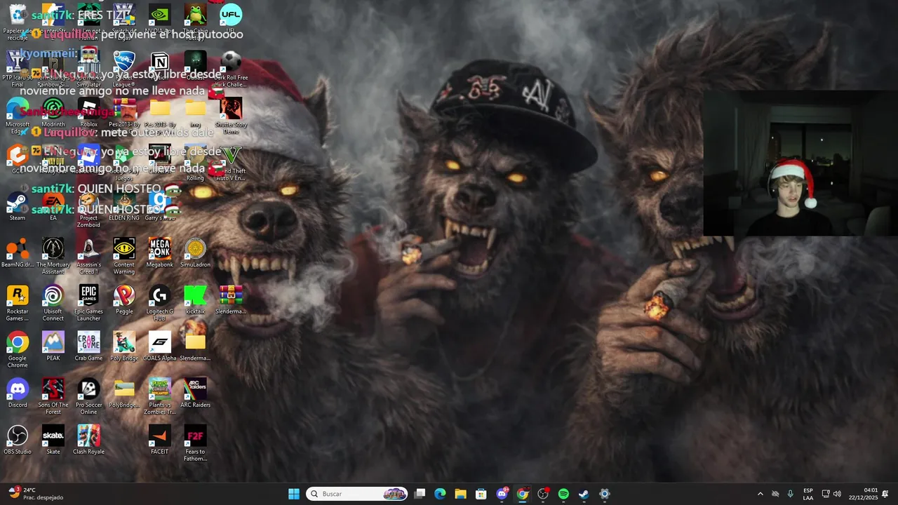Switch to OBS Studio in the taskbar
This screenshot has height=505, width=898.
pos(543,494)
